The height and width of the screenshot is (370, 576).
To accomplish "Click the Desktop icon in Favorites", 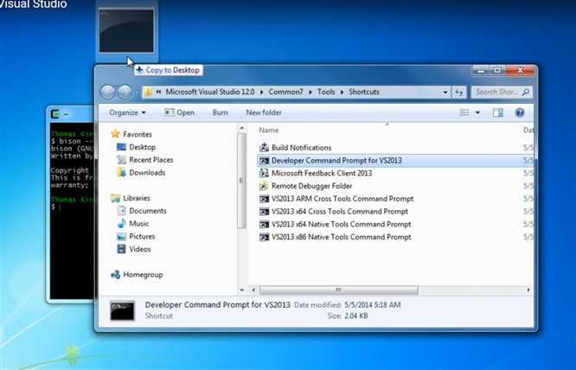I will pos(121,147).
